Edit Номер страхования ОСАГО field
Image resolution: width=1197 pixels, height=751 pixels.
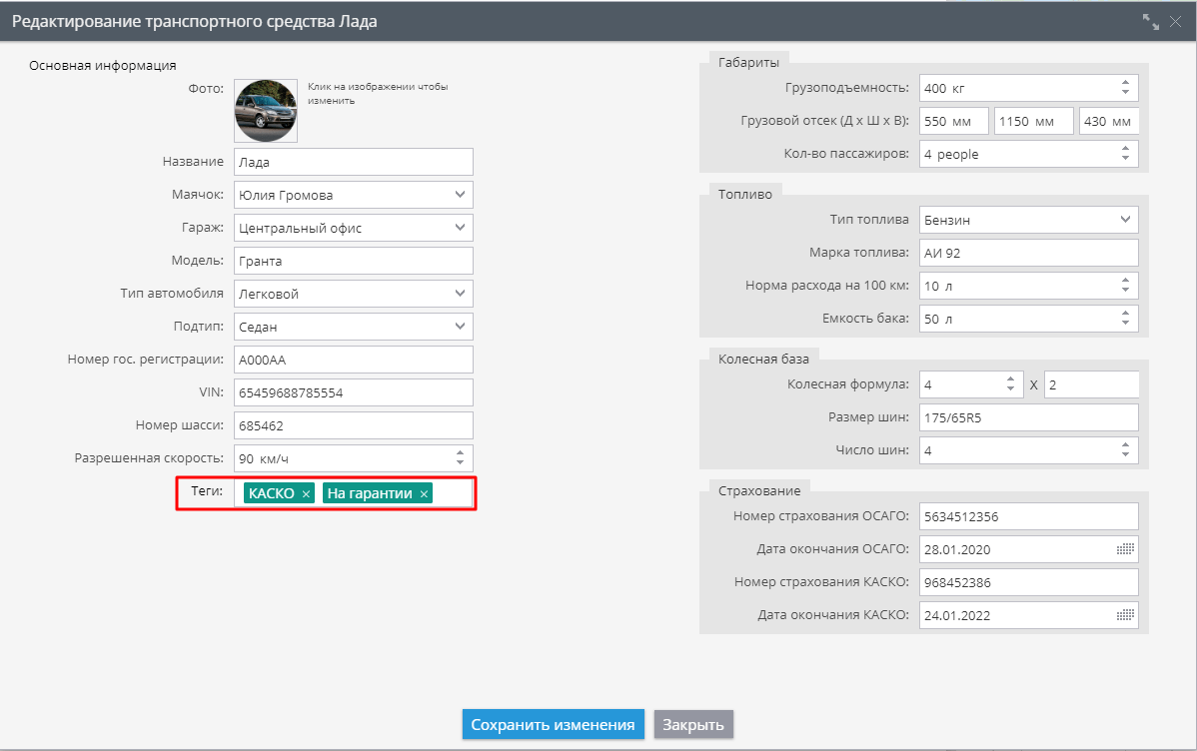tap(1029, 516)
